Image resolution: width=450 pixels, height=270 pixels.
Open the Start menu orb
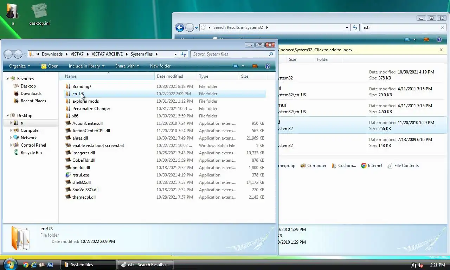[x=10, y=264]
